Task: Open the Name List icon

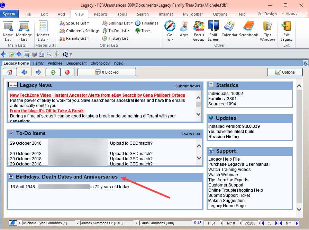Action: pyautogui.click(x=8, y=31)
